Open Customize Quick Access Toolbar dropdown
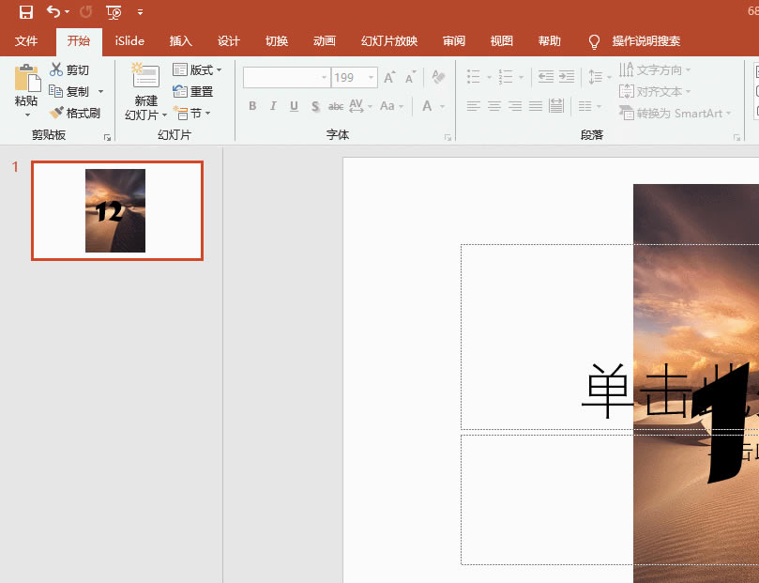This screenshot has width=759, height=583. coord(140,12)
